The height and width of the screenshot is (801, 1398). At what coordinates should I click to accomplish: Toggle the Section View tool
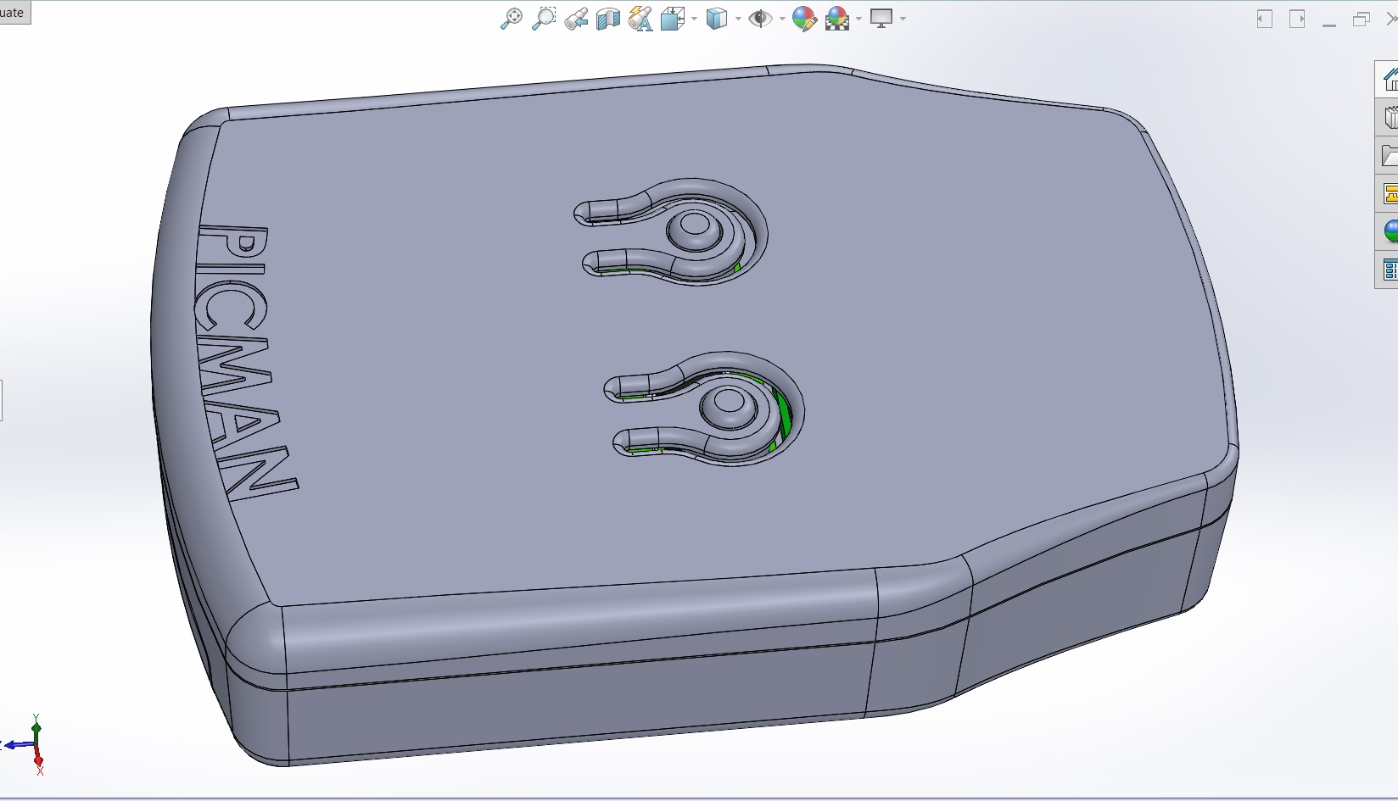tap(608, 19)
